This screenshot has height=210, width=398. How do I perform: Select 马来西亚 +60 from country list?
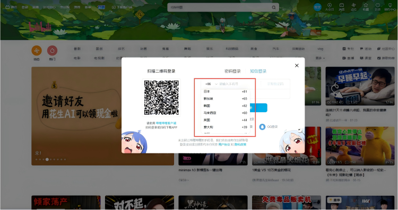(226, 113)
